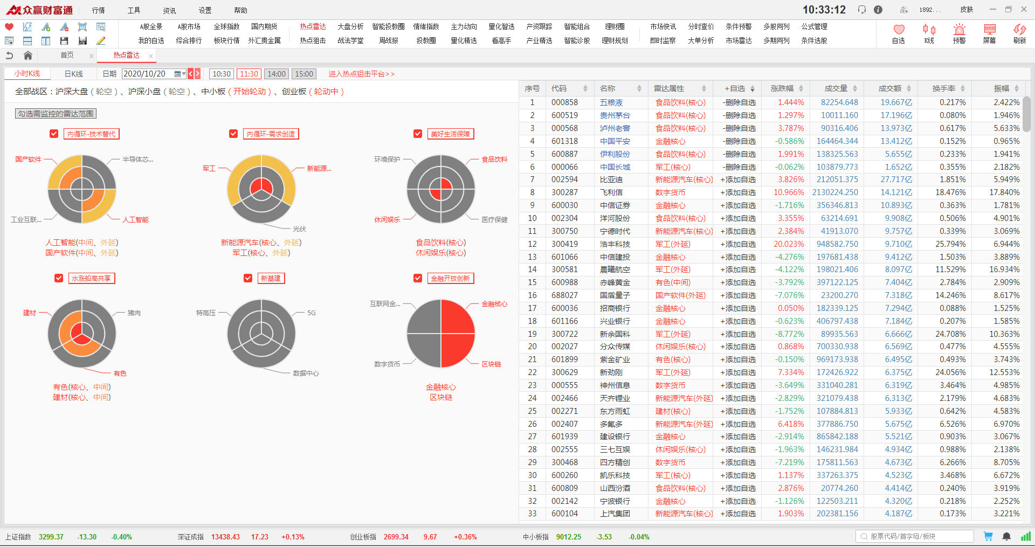
Task: Click the back arrow icon
Action: point(9,56)
